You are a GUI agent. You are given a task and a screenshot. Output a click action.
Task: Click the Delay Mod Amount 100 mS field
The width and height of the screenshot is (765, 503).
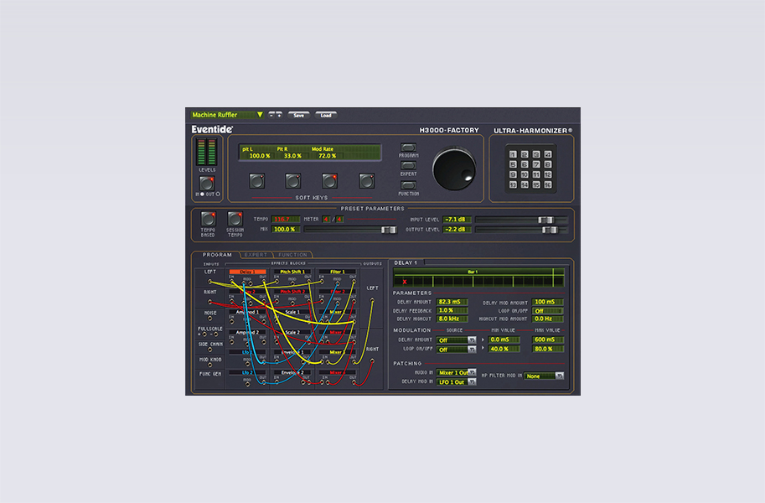coord(547,302)
